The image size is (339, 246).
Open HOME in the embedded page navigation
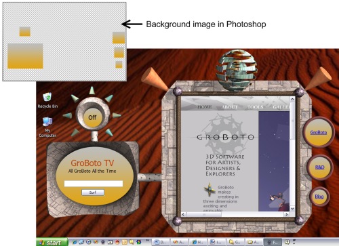(x=205, y=107)
